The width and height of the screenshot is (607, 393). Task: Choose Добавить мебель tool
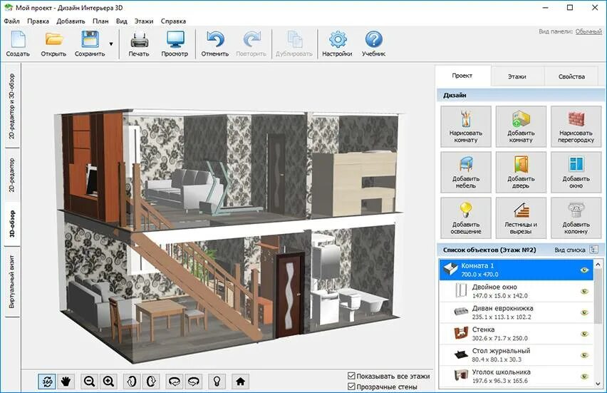(466, 172)
